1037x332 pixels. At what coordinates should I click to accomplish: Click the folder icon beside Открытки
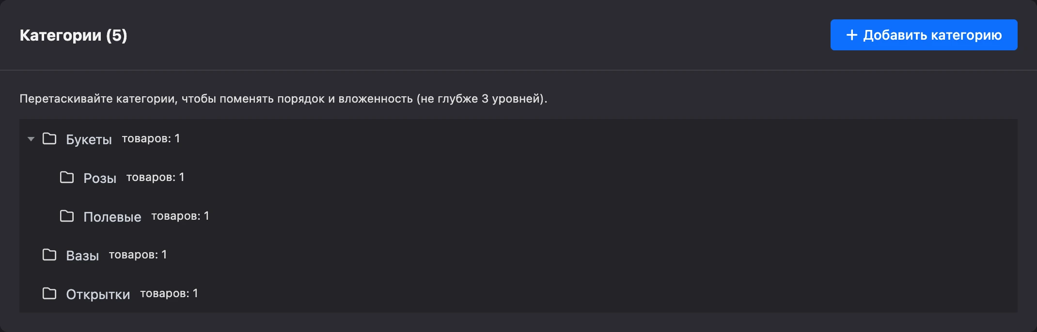(x=49, y=294)
